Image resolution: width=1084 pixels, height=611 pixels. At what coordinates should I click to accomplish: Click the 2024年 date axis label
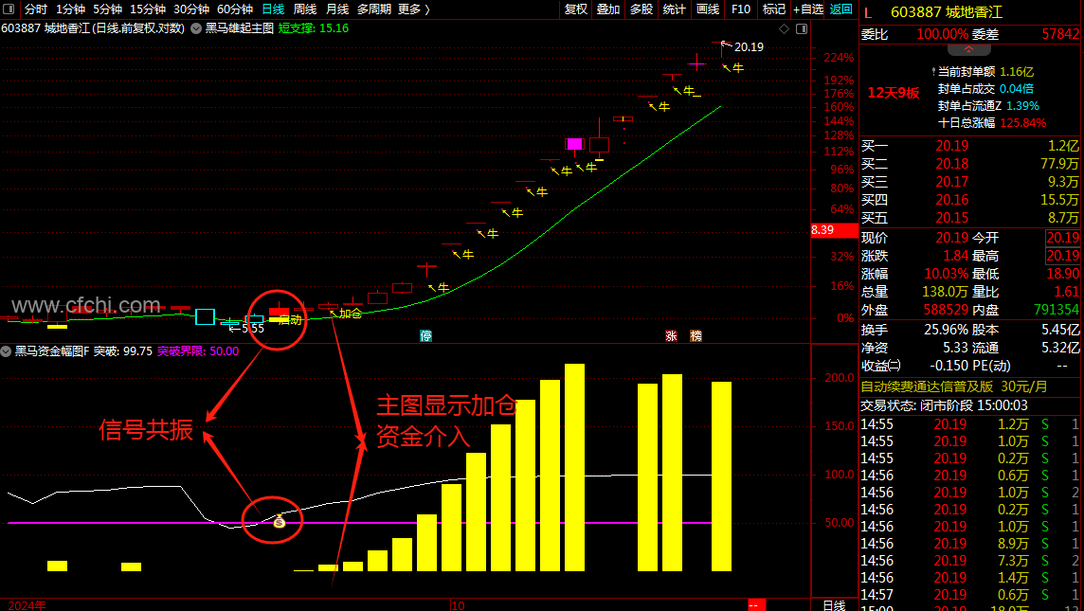coord(27,605)
